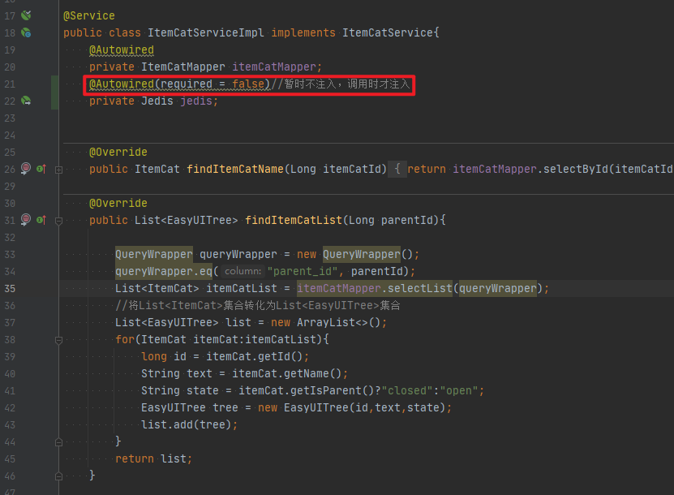The height and width of the screenshot is (495, 674).
Task: Collapse the for loop fold marker on line 38
Action: [x=59, y=340]
